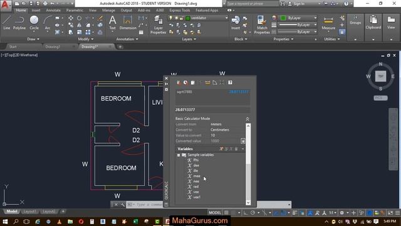This screenshot has height=226, width=401.
Task: Select the Arc tool
Action: click(48, 23)
